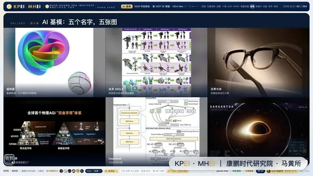Open the fifth round avatar in bottom bar
Viewport: 313px width, 176px height.
[77, 171]
